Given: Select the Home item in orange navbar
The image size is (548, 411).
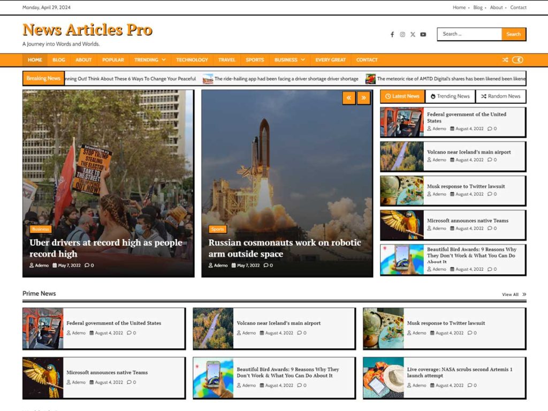Looking at the screenshot, I should tap(35, 60).
